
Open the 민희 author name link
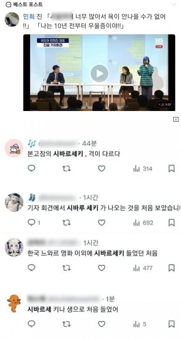tap(29, 16)
